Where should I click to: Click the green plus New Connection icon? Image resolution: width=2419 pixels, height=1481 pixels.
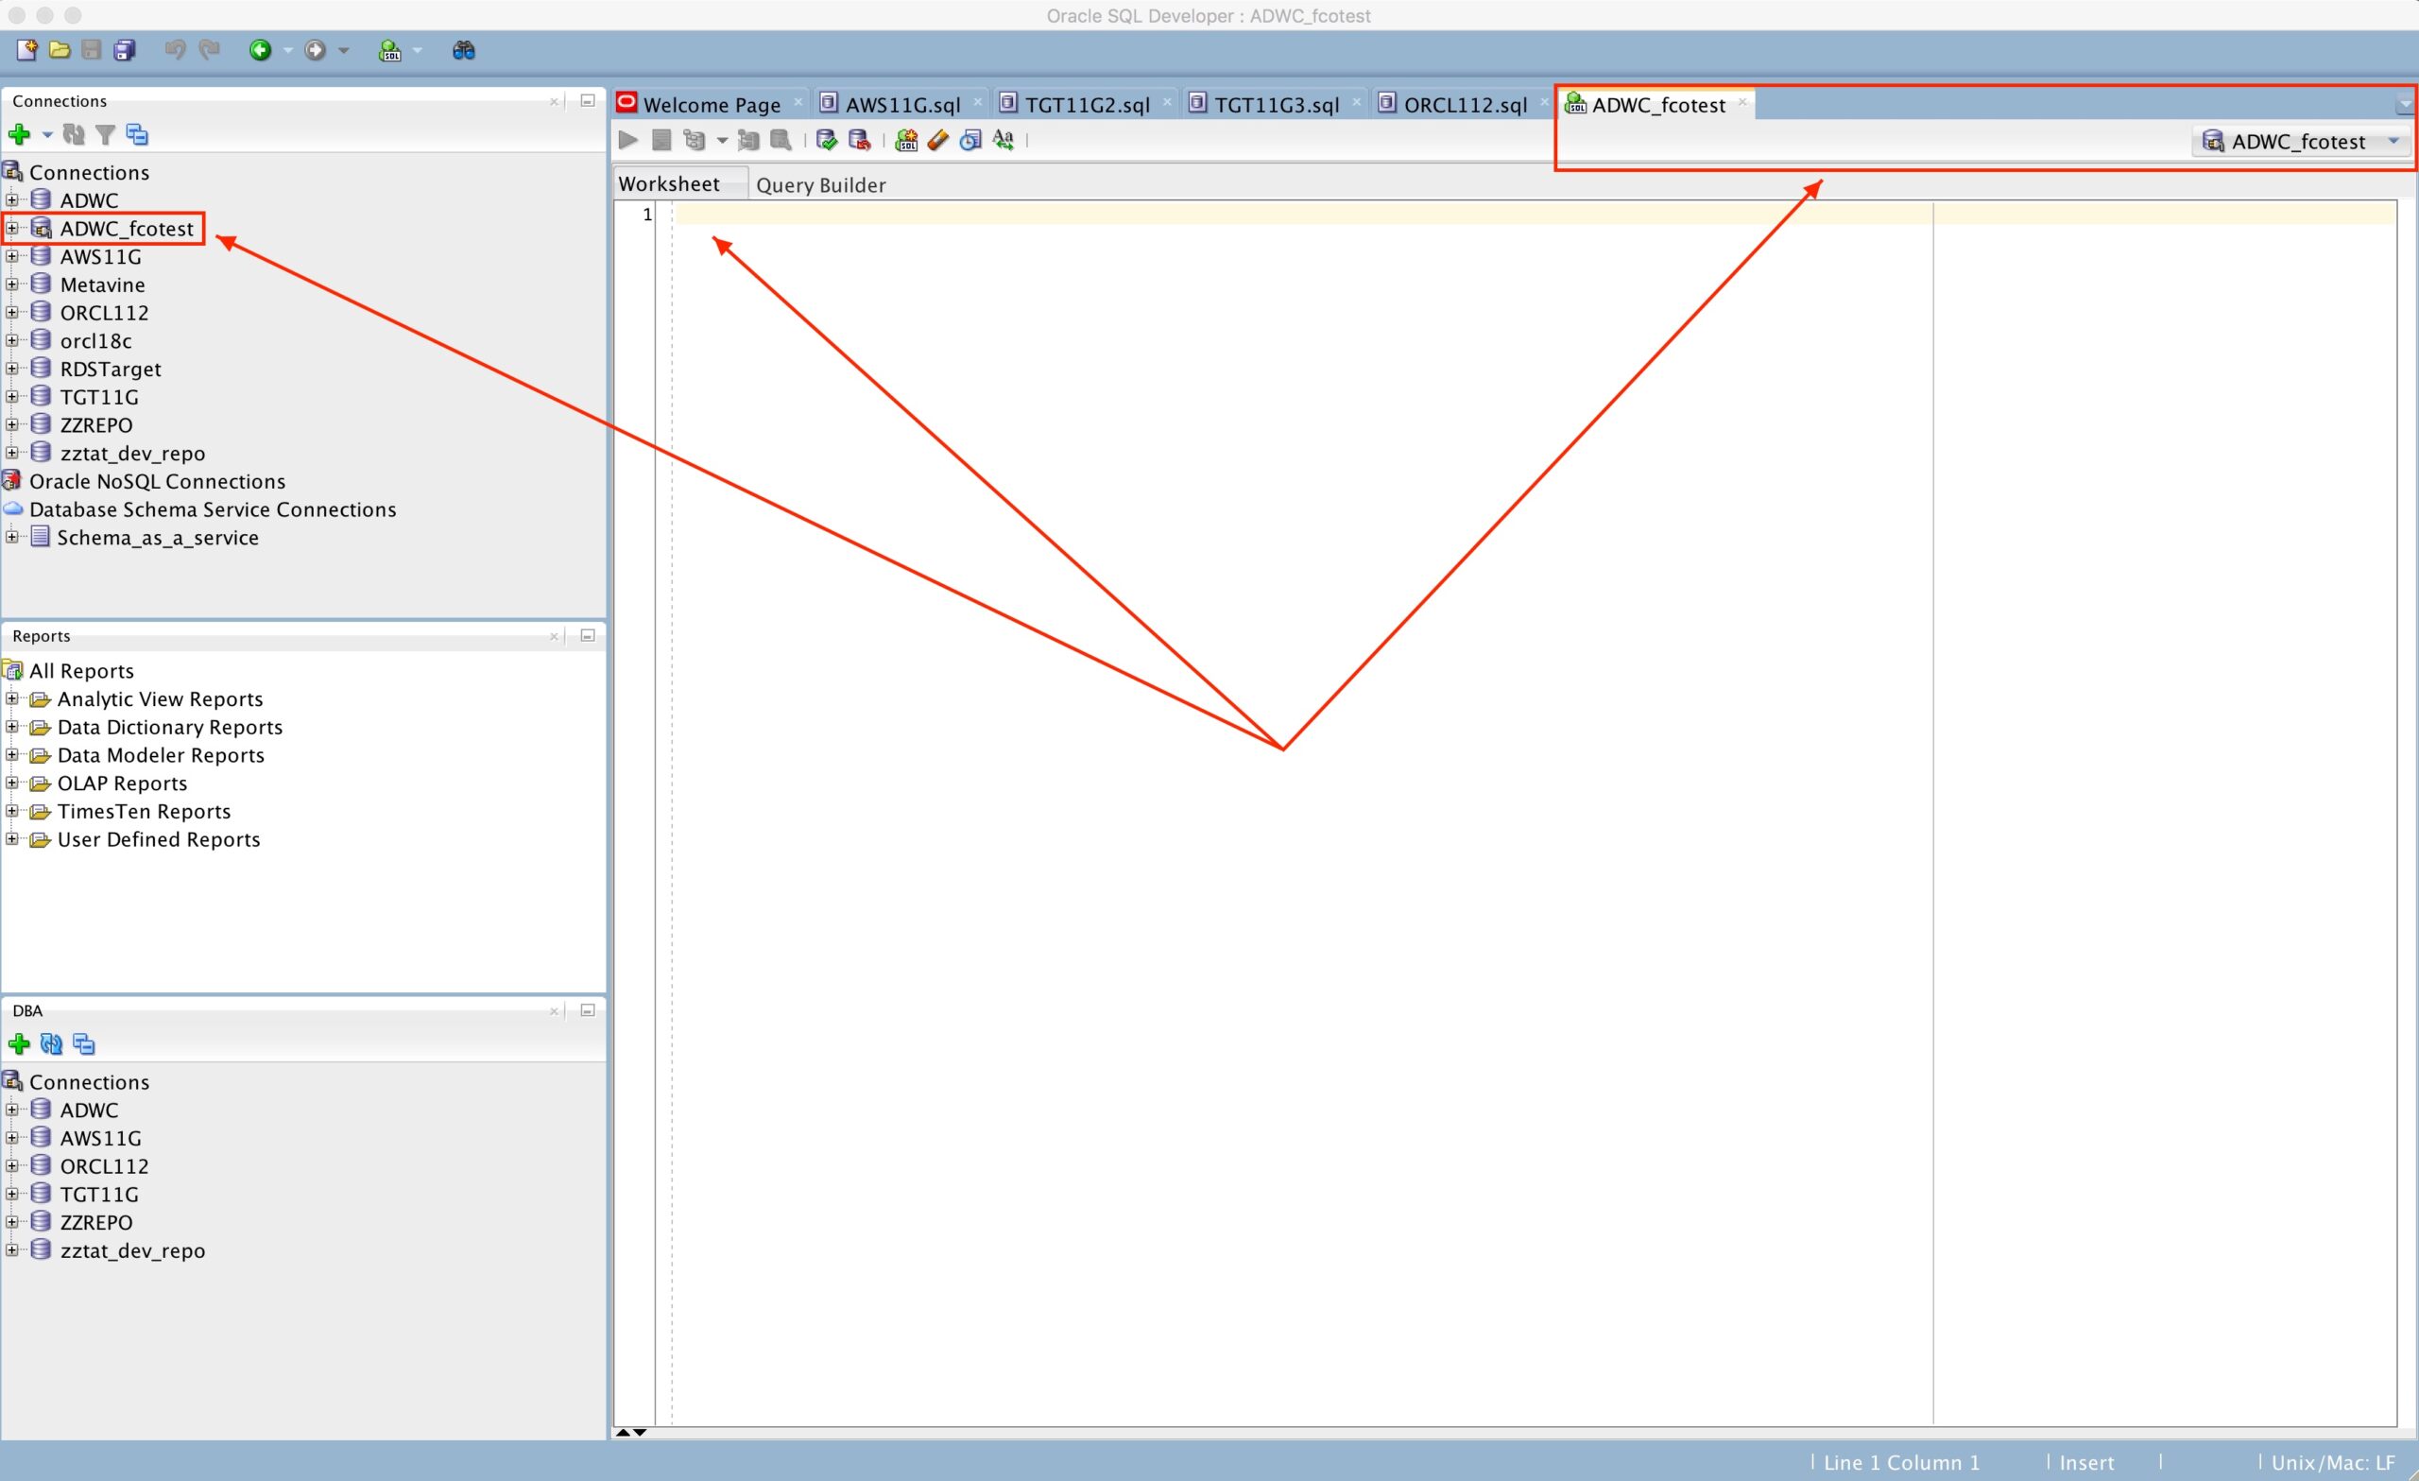(x=19, y=134)
